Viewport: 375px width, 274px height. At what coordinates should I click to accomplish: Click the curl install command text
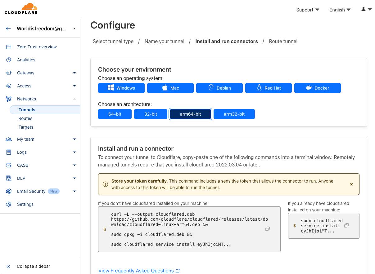(189, 229)
